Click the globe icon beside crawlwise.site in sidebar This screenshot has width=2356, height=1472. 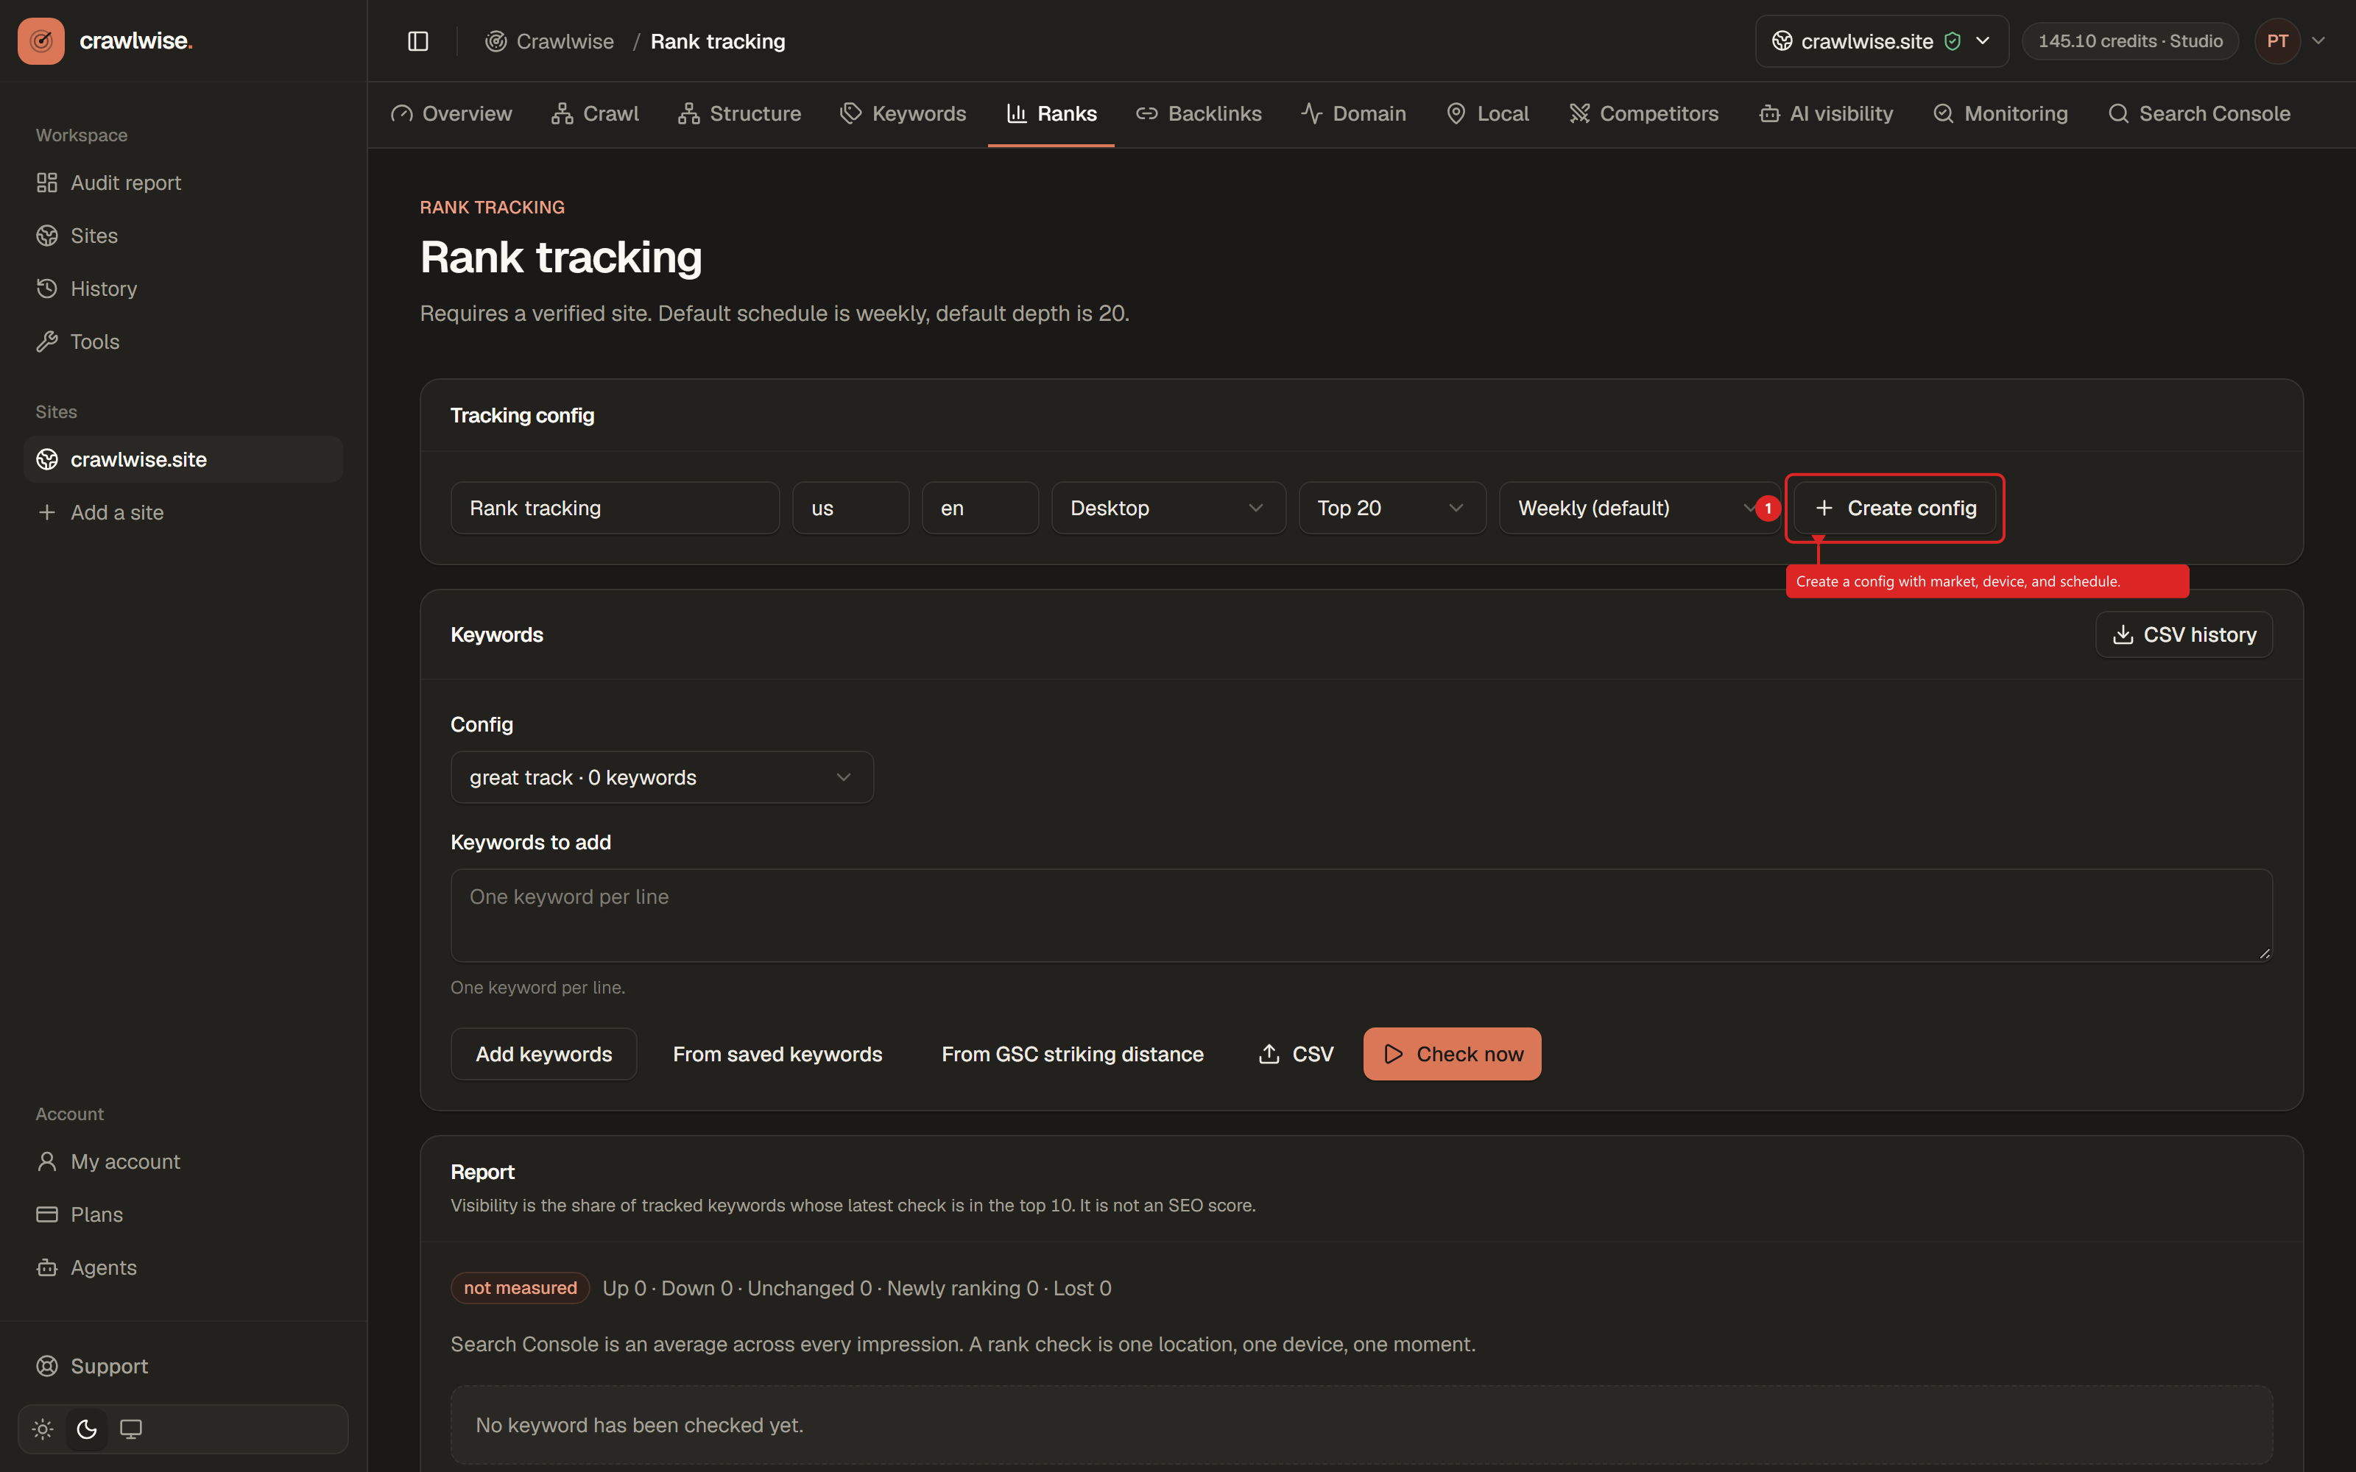(46, 459)
